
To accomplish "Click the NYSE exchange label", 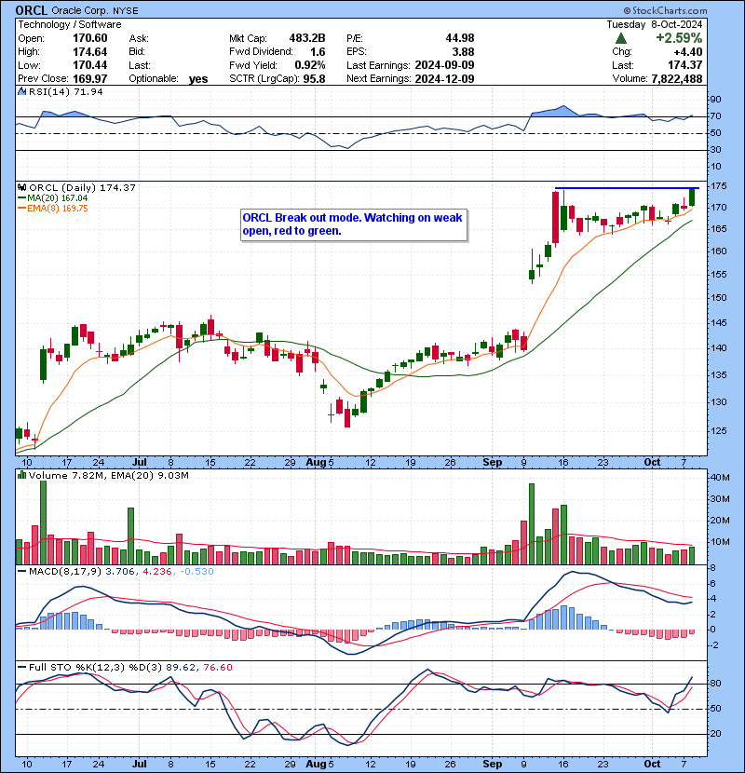I will [x=125, y=11].
